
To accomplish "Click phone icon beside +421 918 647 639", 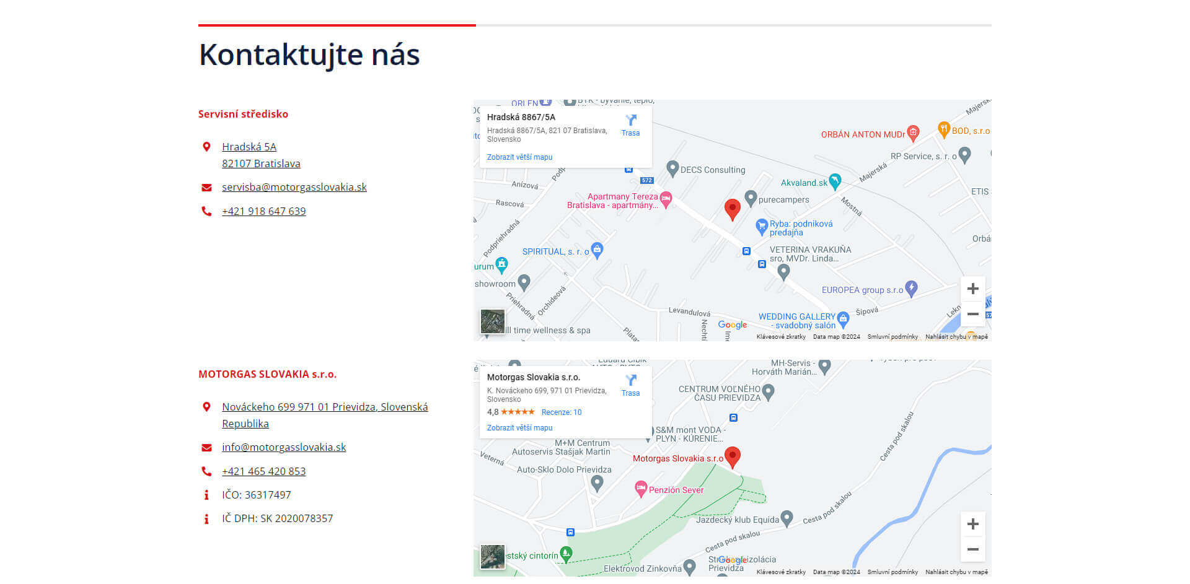I will tap(206, 211).
